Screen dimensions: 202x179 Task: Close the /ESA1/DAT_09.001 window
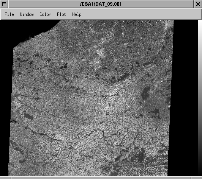198,4
